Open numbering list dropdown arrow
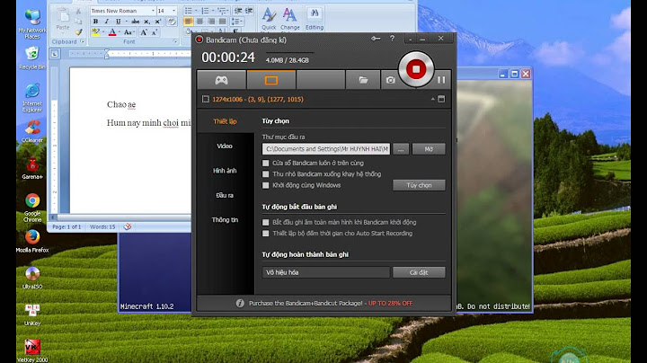This screenshot has width=647, height=363. click(212, 11)
